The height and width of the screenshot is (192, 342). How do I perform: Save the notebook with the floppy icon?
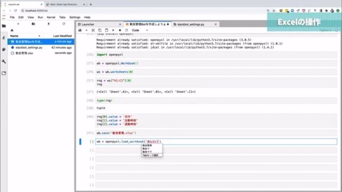(x=80, y=30)
